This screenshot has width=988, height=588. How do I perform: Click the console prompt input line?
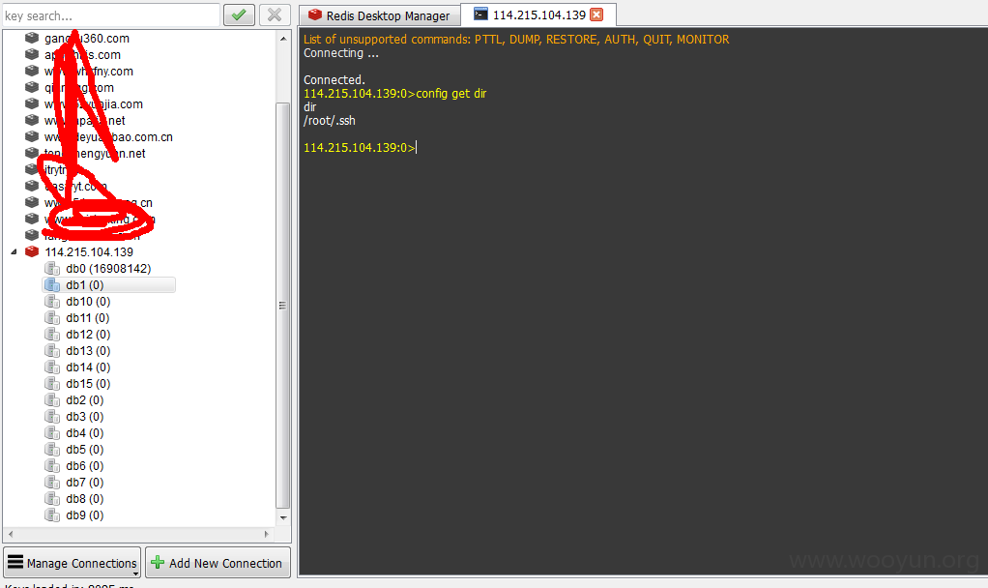[360, 147]
